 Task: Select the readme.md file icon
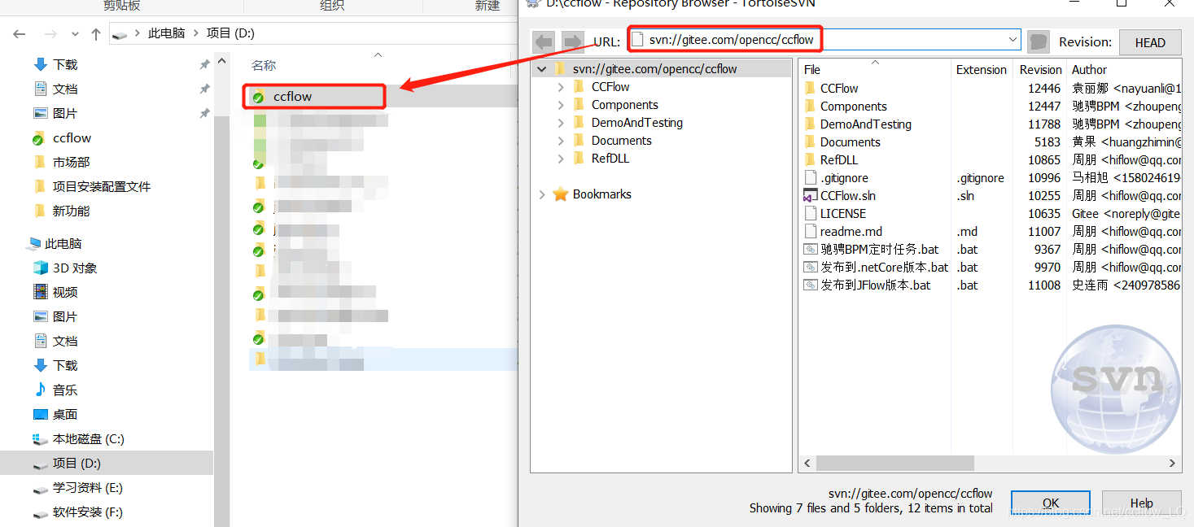[x=810, y=232]
